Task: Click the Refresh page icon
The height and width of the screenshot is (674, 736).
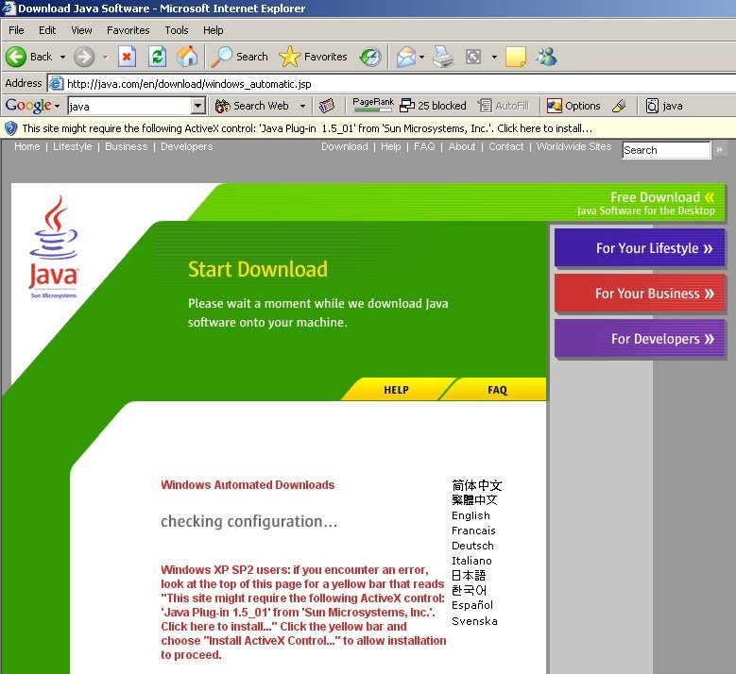Action: 157,57
